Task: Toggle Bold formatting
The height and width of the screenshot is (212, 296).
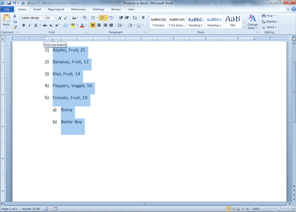Action: point(24,26)
